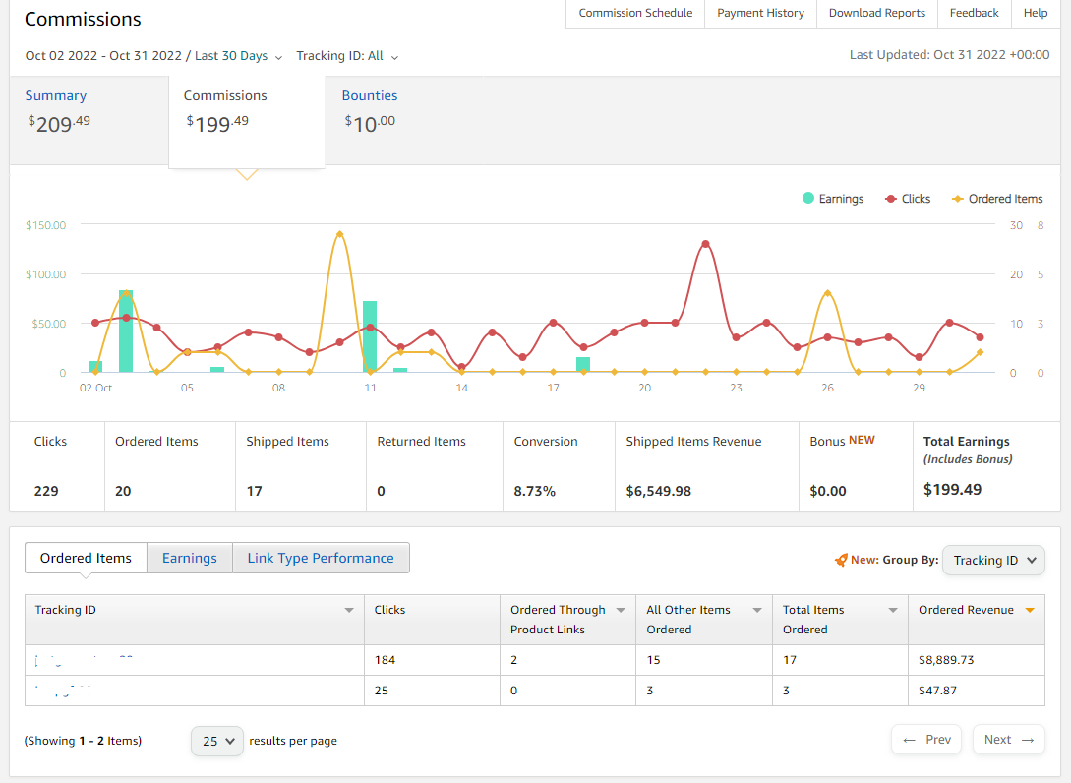1071x783 pixels.
Task: Sort by Tracking ID column arrow
Action: pyautogui.click(x=349, y=610)
